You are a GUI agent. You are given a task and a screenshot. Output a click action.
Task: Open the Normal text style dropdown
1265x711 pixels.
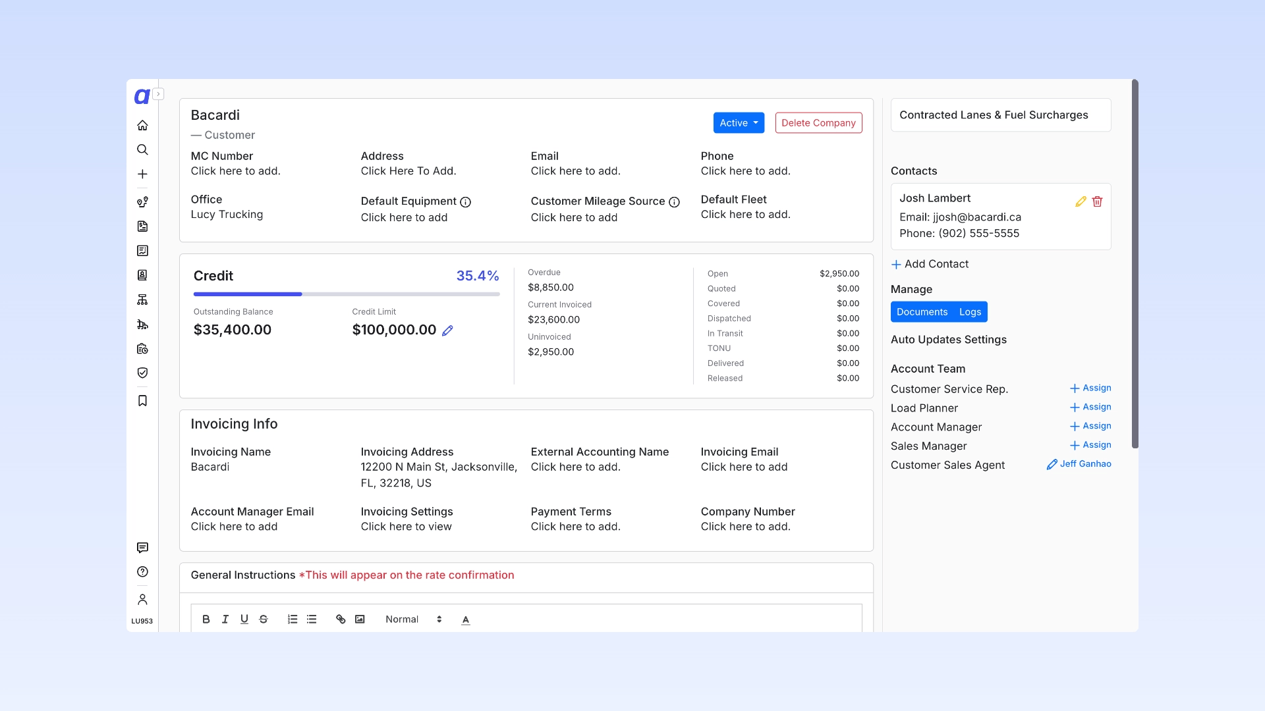click(414, 619)
